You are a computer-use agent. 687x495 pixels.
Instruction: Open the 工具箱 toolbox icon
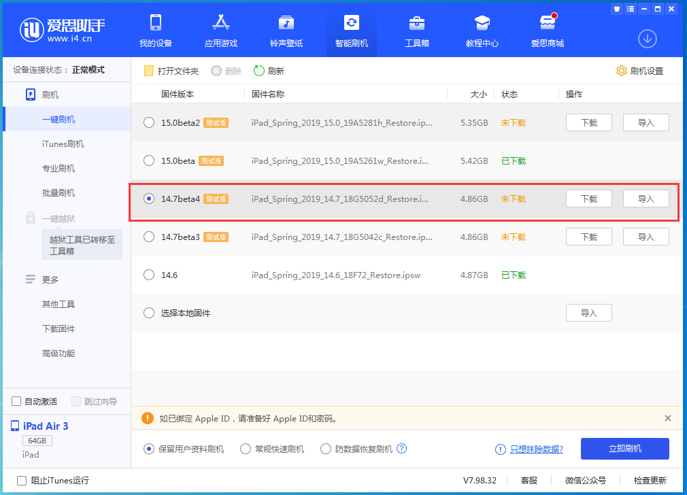(x=417, y=23)
